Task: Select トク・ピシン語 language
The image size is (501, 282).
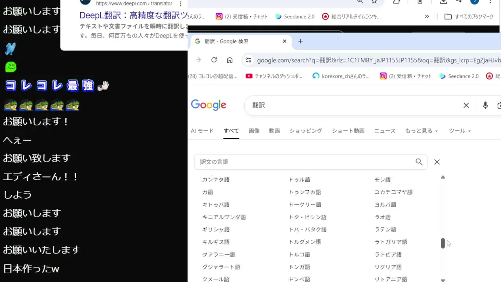Action: coord(308,217)
